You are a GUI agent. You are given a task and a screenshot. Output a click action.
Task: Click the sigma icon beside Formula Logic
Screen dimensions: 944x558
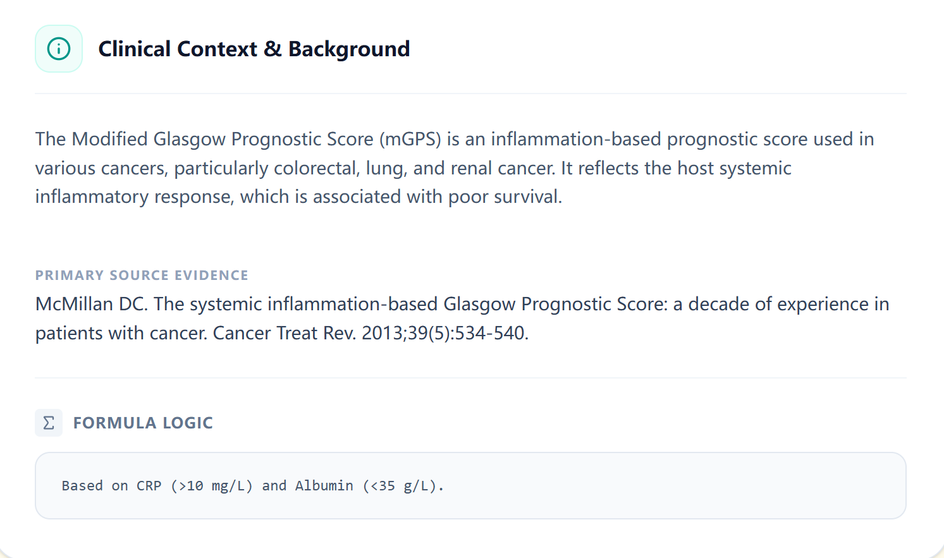pyautogui.click(x=49, y=423)
